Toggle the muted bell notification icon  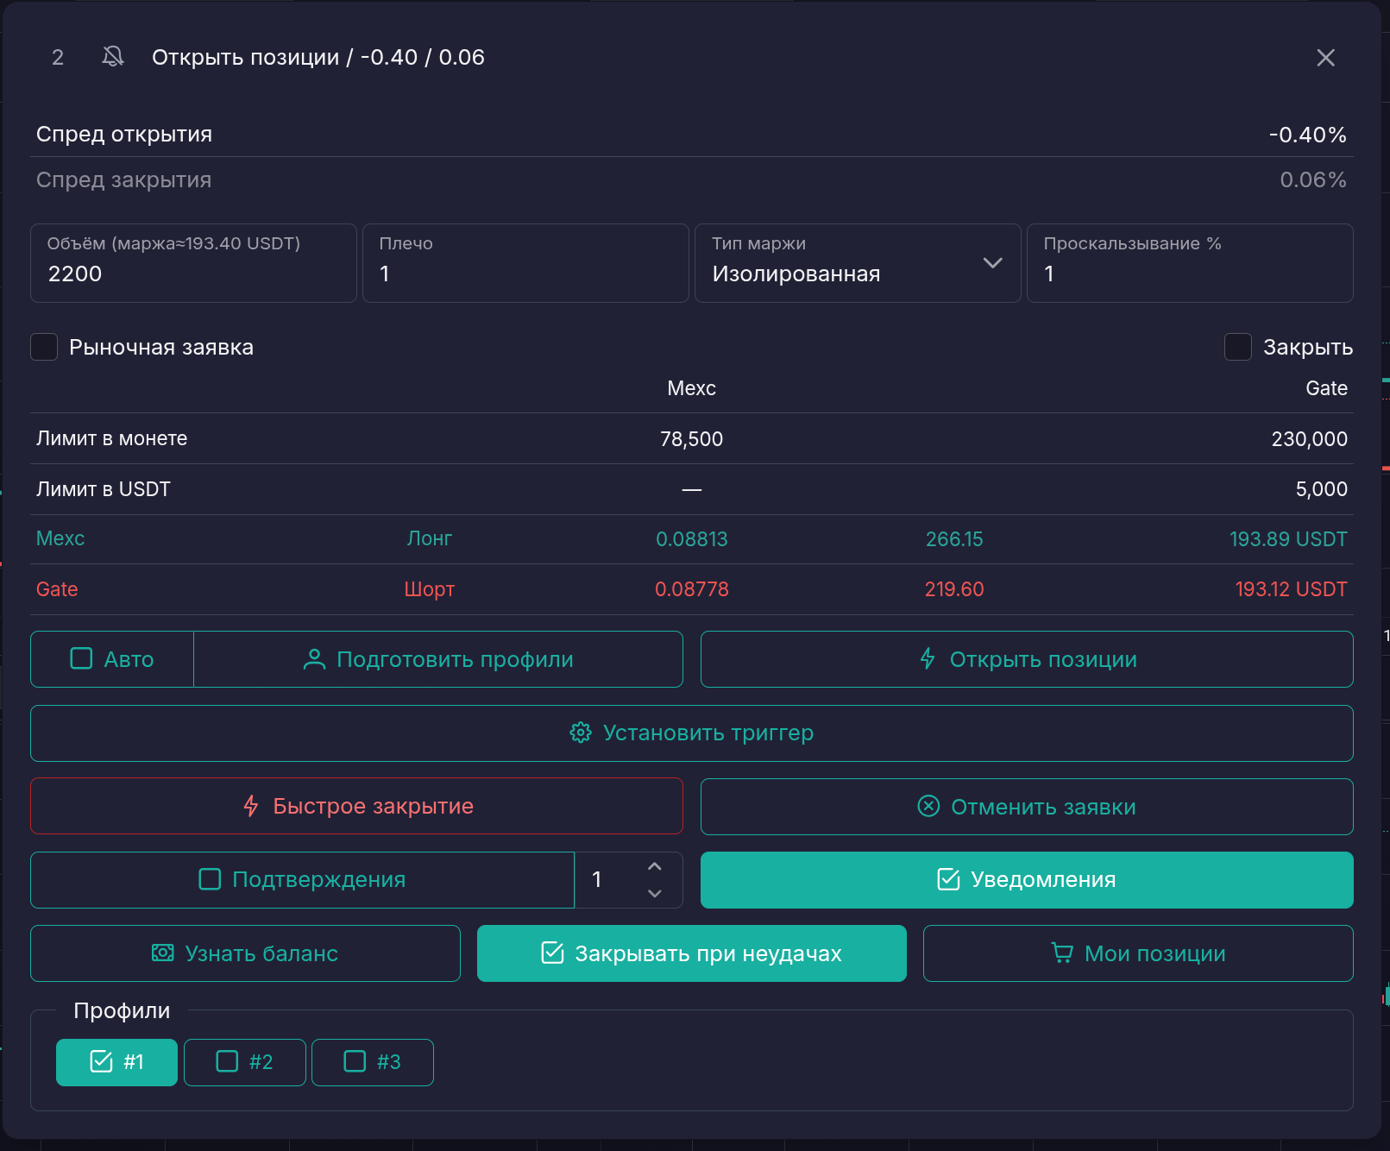click(113, 57)
